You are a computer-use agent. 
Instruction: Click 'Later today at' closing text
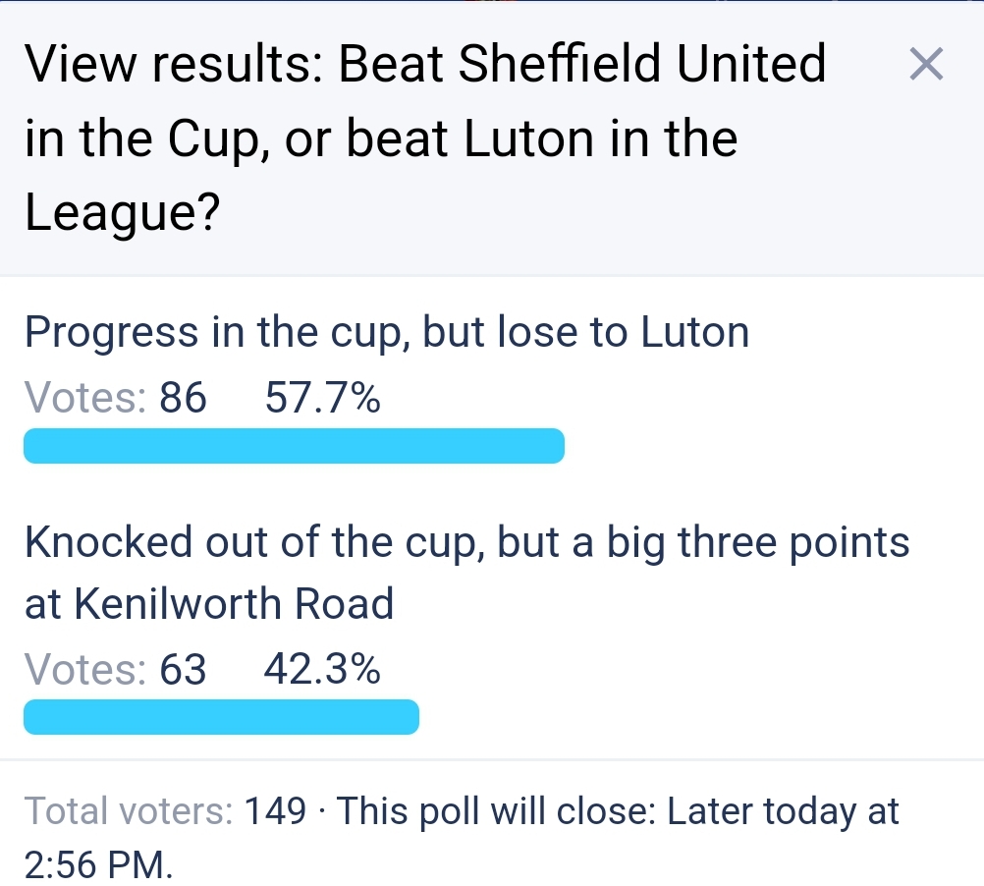click(x=783, y=810)
